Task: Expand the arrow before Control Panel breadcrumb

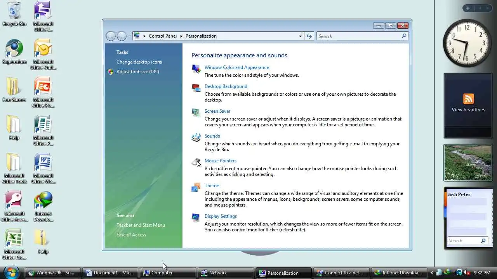Action: point(144,36)
